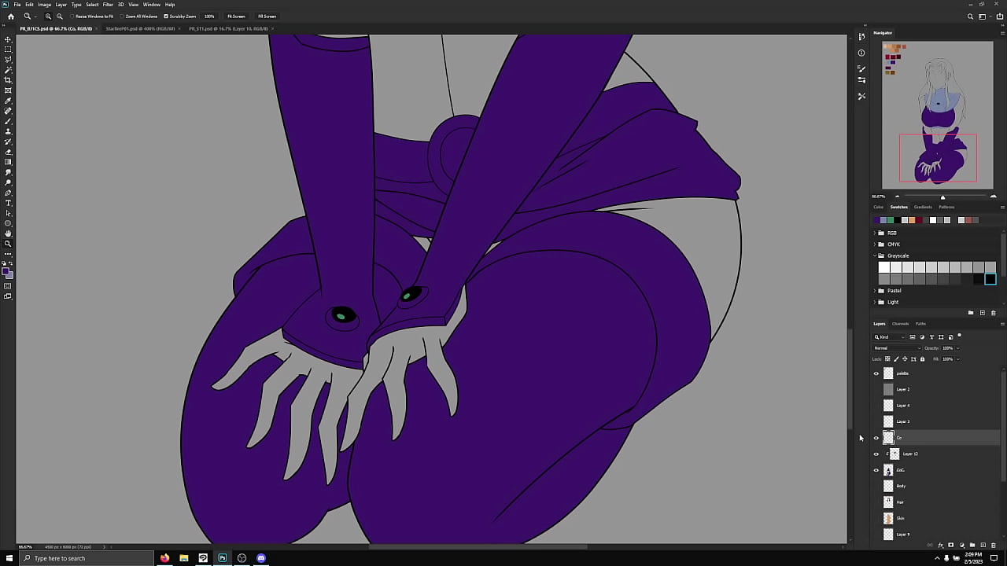This screenshot has height=566, width=1007.
Task: Click the Fill Screen button
Action: (x=267, y=17)
